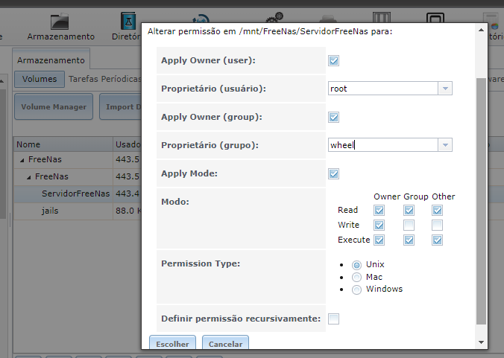Toggle the Apply Mode checkbox

pyautogui.click(x=333, y=173)
